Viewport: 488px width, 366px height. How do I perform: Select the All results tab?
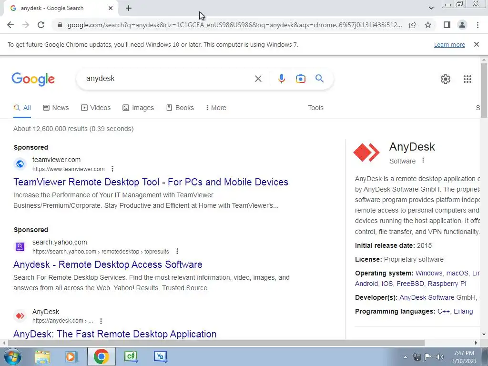coord(22,108)
